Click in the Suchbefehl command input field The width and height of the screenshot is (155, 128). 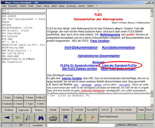(81, 125)
